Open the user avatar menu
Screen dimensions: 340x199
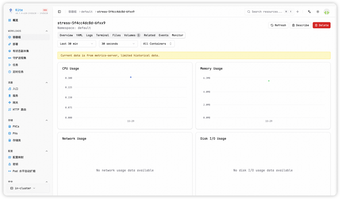(x=326, y=12)
